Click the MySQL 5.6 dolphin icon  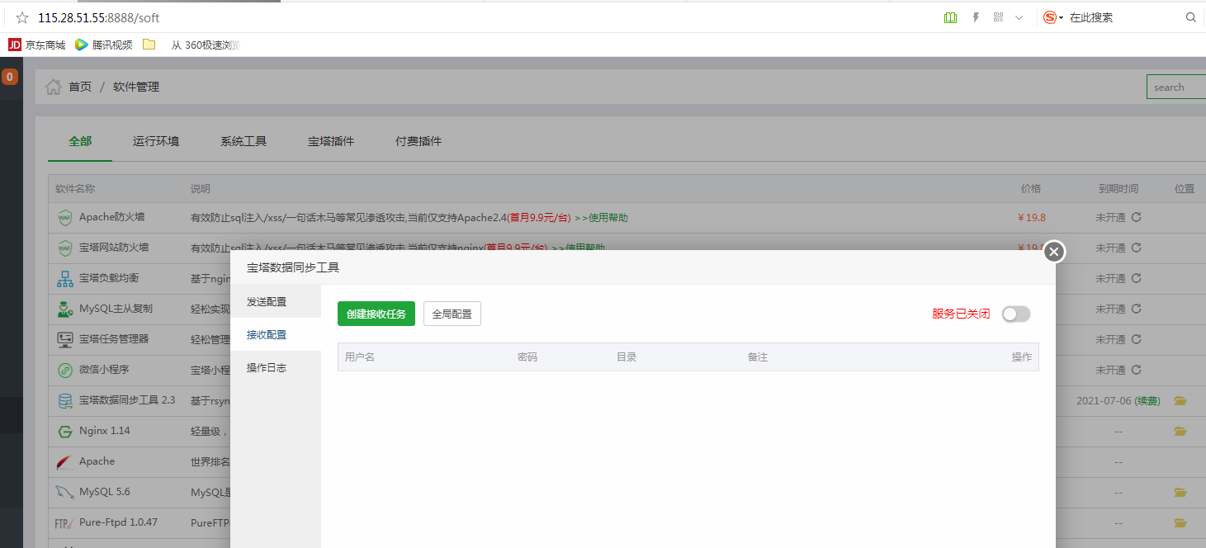click(65, 492)
